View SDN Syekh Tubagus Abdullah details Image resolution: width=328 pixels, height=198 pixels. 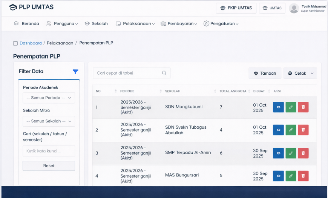[x=279, y=130]
